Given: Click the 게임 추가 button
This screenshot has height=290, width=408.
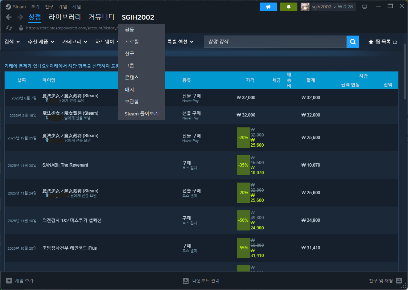Looking at the screenshot, I should pos(20,281).
